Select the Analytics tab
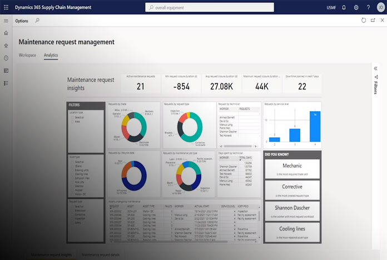The height and width of the screenshot is (260, 387). [x=51, y=56]
